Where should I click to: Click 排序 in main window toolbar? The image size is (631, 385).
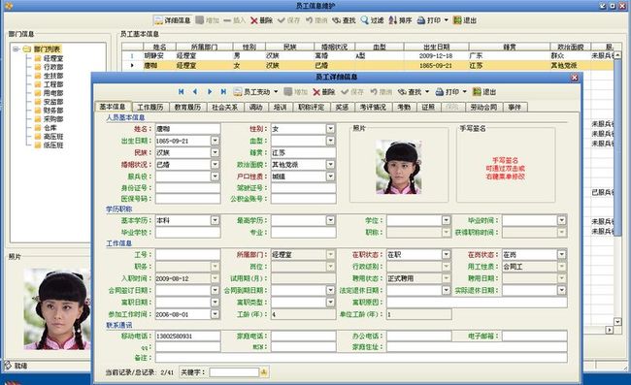[400, 20]
